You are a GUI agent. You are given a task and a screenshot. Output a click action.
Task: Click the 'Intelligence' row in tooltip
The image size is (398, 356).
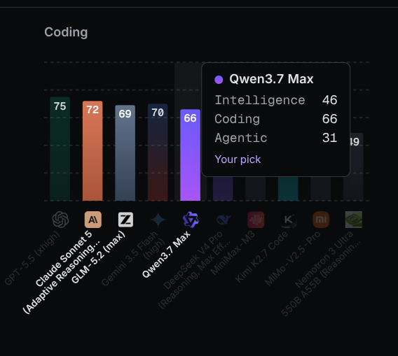(x=276, y=100)
